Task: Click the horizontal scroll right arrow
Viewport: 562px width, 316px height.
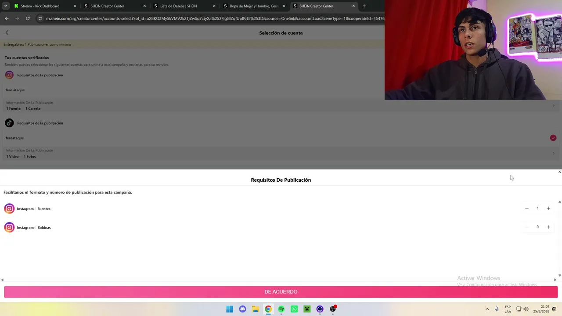Action: [x=555, y=280]
